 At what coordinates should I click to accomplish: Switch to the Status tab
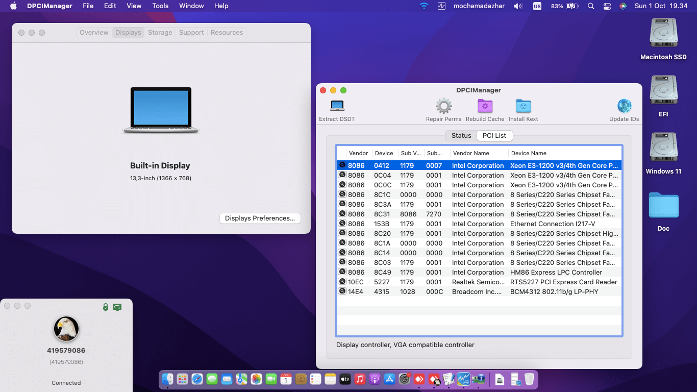[461, 135]
